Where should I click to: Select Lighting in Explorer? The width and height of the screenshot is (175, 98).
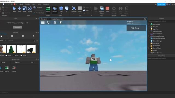point(156,29)
